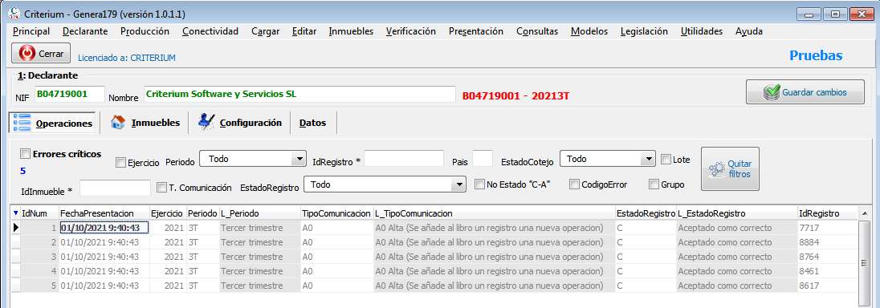Open the Cargar menu
Viewport: 880px width, 308px height.
tap(266, 31)
